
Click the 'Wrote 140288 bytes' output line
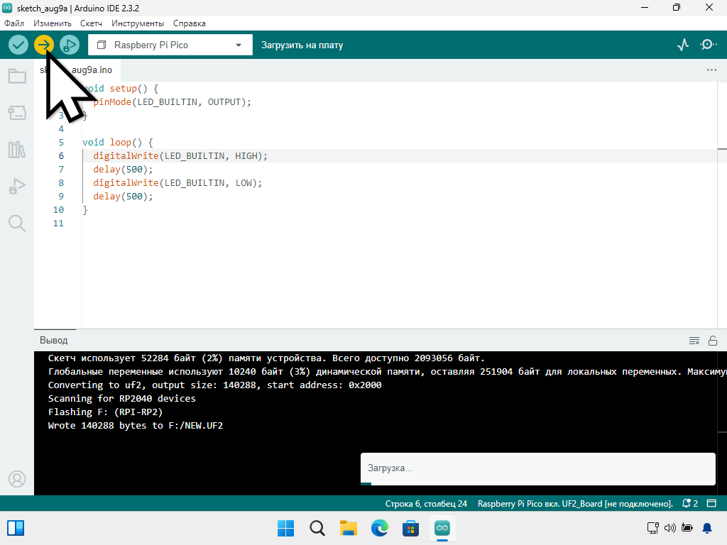136,426
